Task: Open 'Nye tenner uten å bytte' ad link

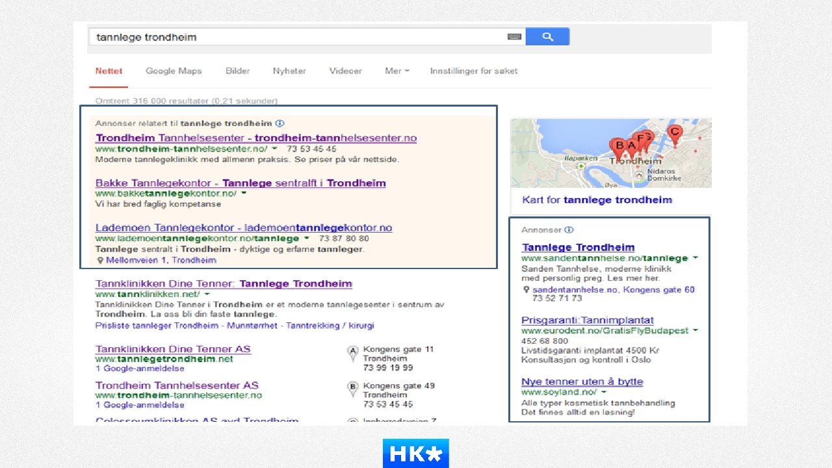Action: tap(582, 382)
